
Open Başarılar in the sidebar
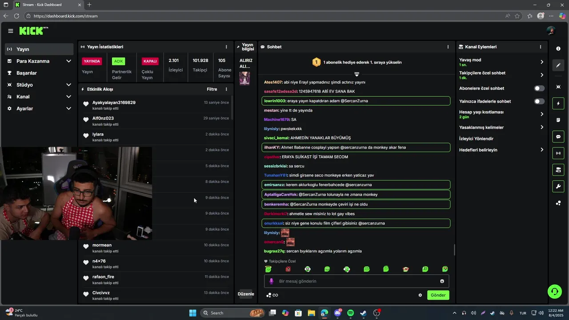[x=39, y=73]
